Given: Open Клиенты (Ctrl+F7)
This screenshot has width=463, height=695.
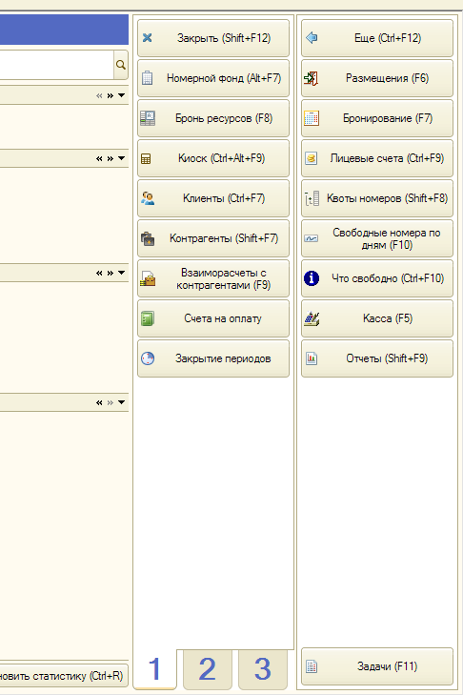Looking at the screenshot, I should pos(213,198).
